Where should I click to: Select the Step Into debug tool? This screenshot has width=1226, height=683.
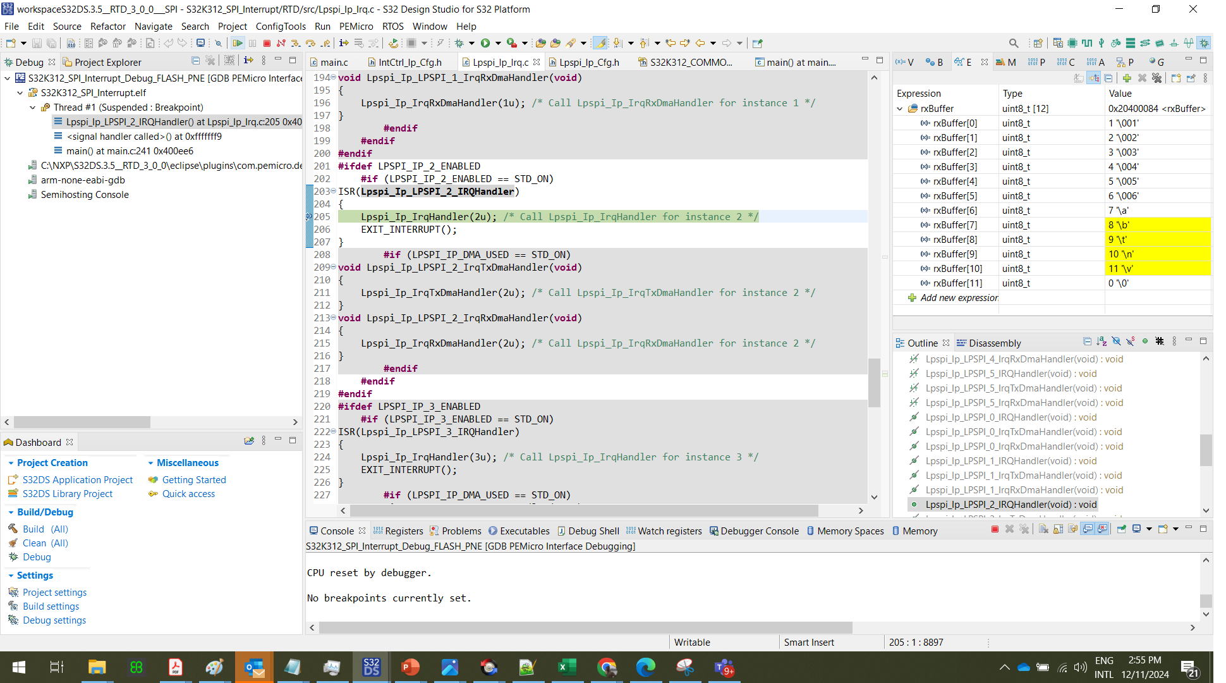[296, 43]
